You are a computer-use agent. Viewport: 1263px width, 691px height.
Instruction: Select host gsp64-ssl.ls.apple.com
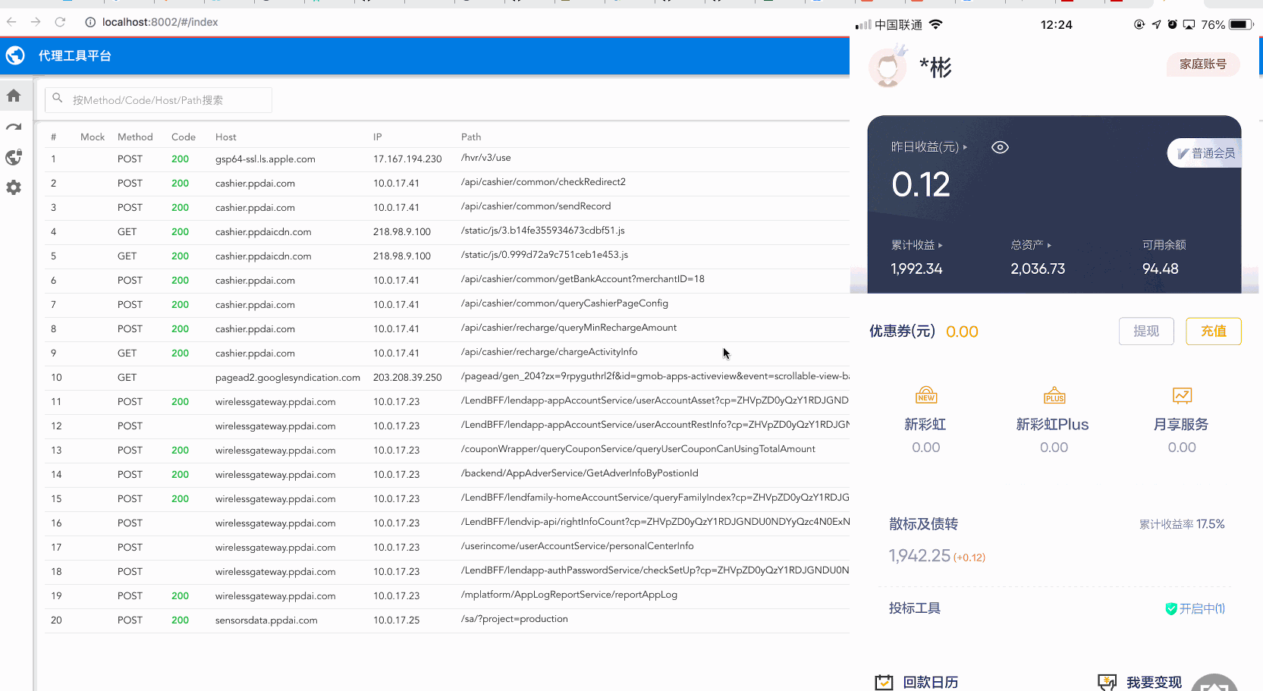click(265, 159)
